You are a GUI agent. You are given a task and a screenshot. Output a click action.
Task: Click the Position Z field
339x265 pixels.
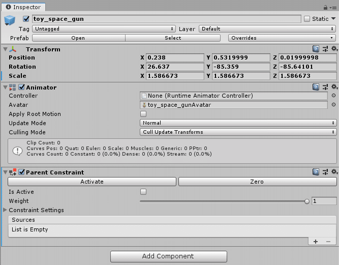[x=307, y=57]
